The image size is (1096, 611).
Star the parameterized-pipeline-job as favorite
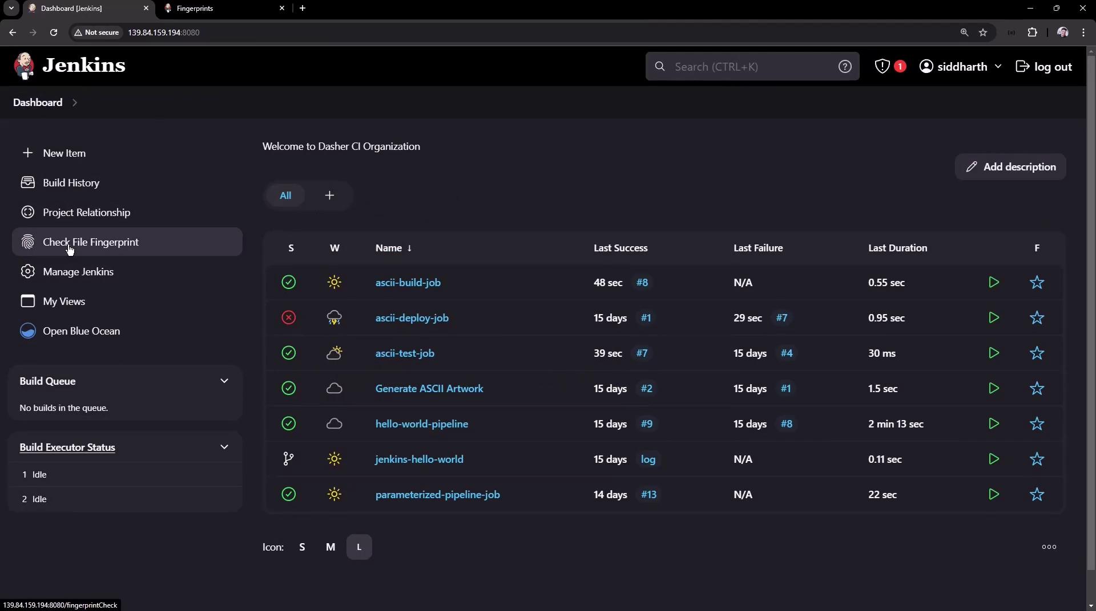pyautogui.click(x=1037, y=495)
